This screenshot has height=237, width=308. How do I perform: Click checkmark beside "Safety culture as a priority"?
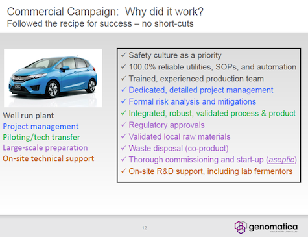point(124,55)
